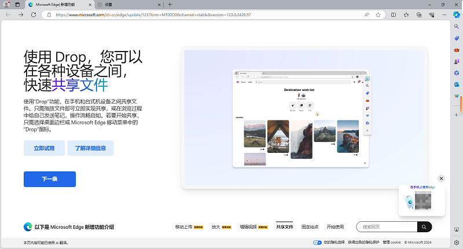The height and width of the screenshot is (249, 463).
Task: Click the sidebar screenshot icon above the gear
Action: (457, 229)
